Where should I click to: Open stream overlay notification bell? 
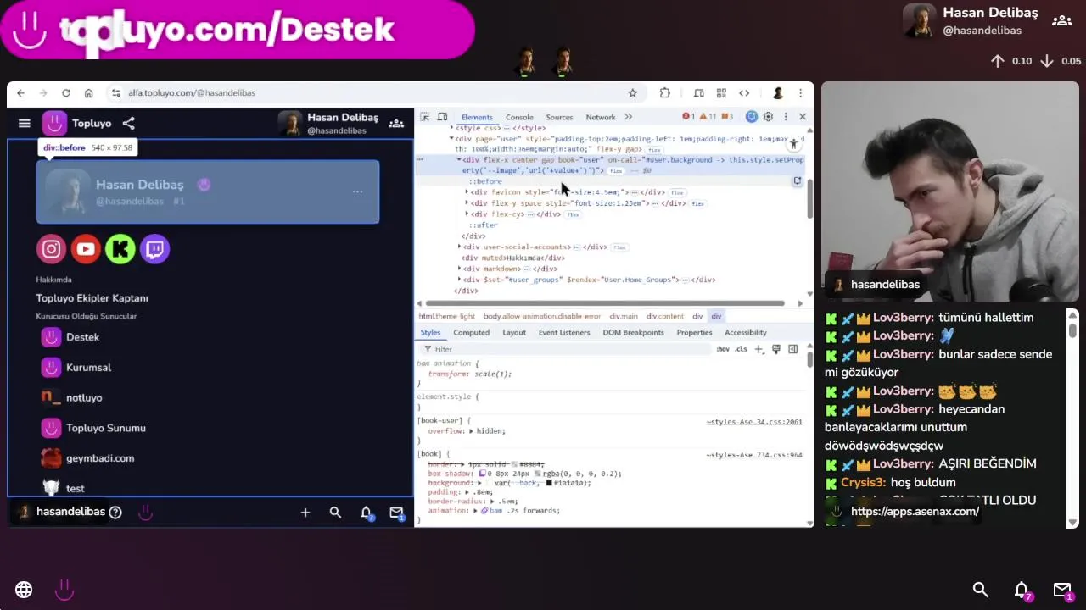(x=1022, y=590)
